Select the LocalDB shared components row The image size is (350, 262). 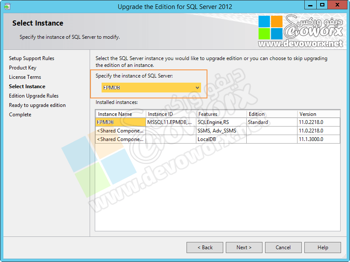(120, 139)
